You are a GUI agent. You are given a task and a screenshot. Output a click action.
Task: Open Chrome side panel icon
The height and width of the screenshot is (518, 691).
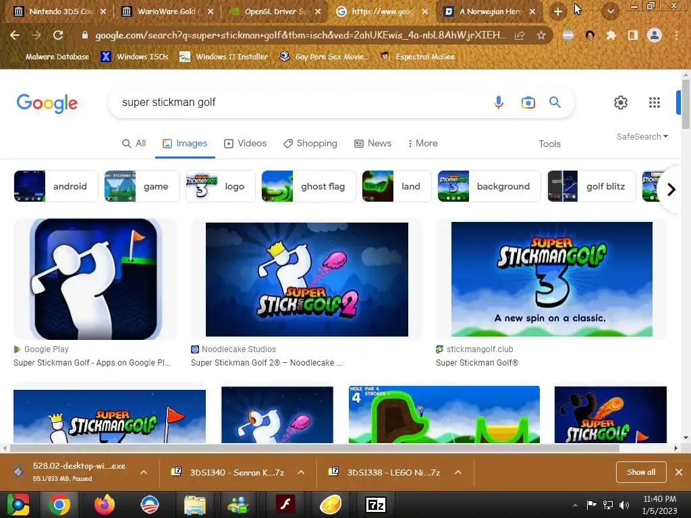[x=632, y=35]
